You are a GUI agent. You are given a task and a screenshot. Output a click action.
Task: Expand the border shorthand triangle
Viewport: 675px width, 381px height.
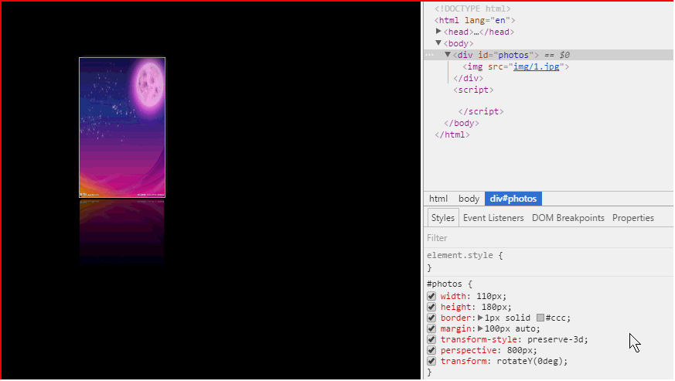tap(480, 318)
